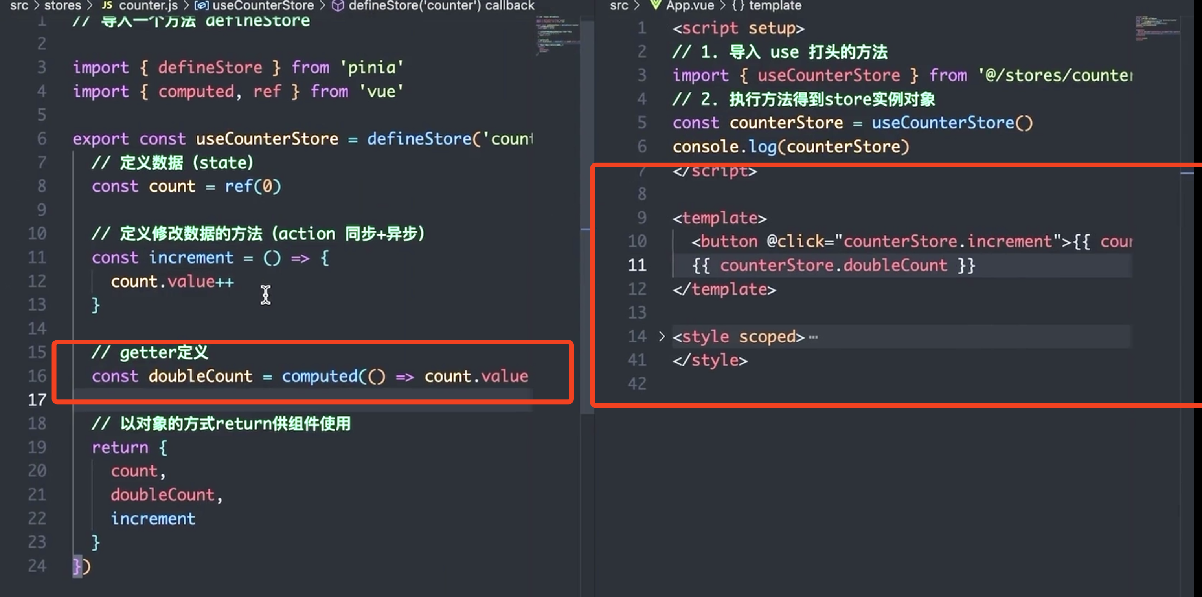This screenshot has height=597, width=1202.
Task: Open the App.vue breadcrumb label
Action: [690, 5]
